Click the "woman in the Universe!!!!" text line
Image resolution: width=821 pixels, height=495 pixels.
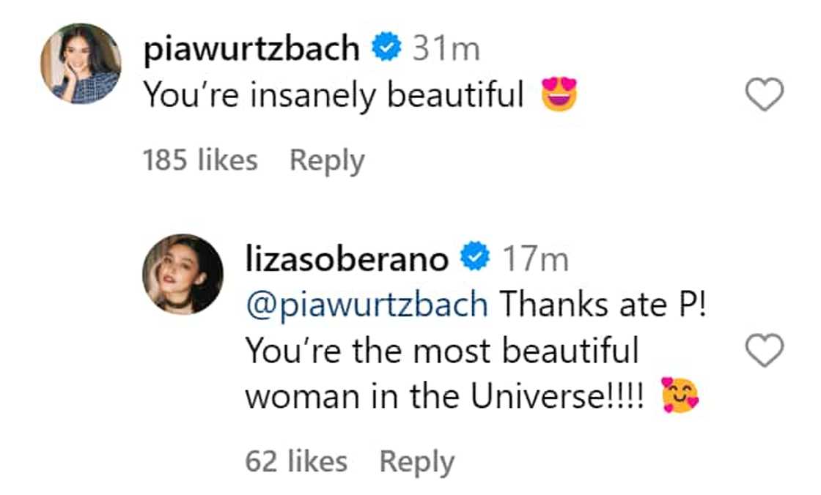click(444, 396)
